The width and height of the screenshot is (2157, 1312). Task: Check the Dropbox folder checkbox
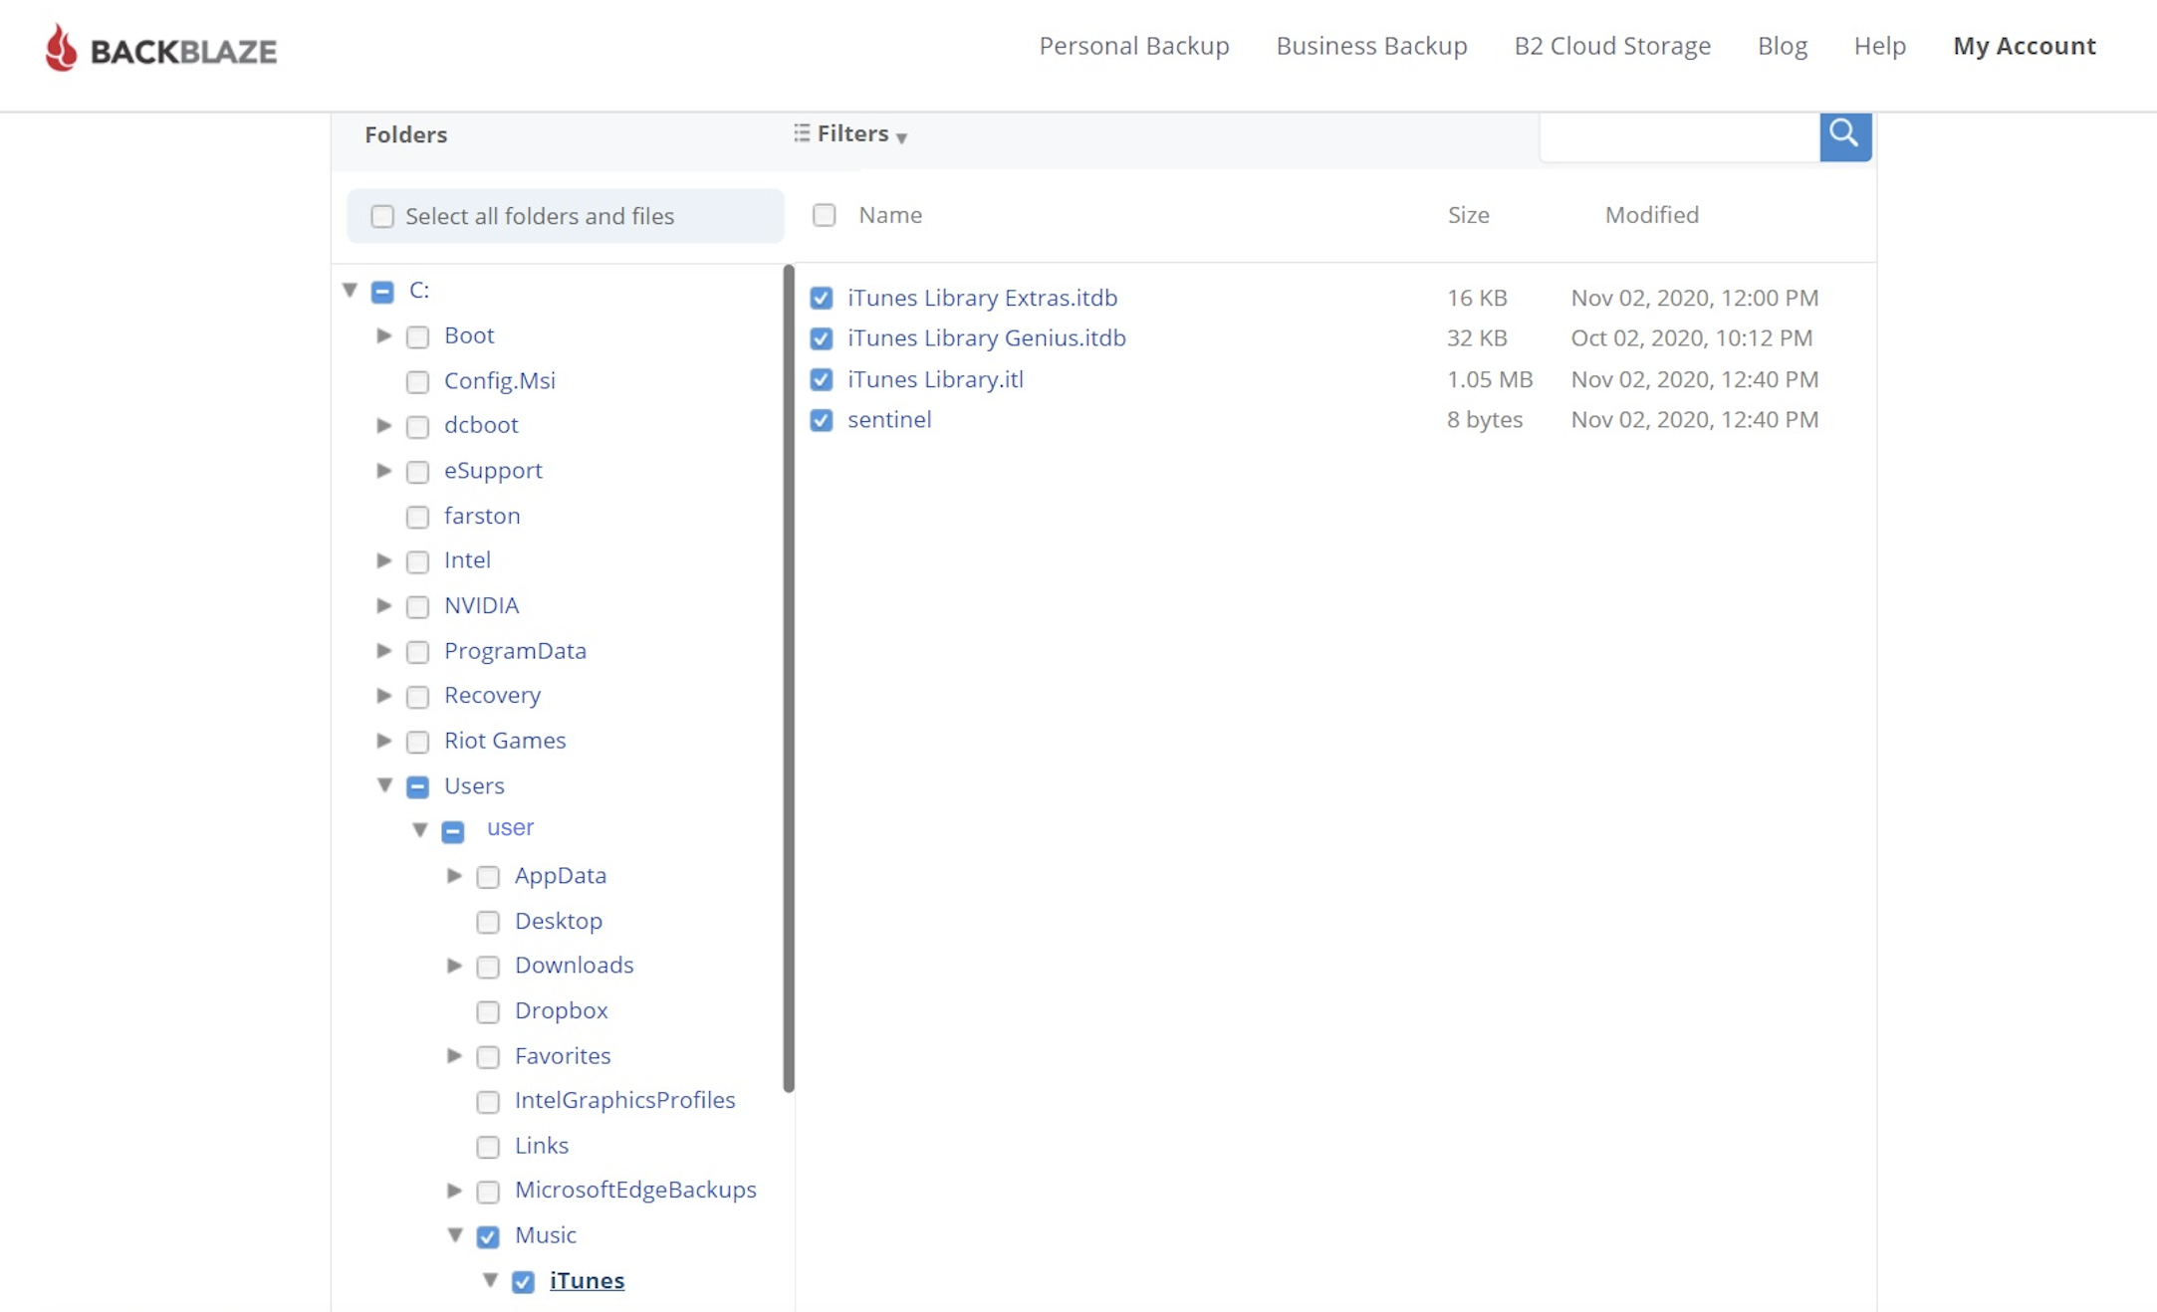coord(488,1011)
